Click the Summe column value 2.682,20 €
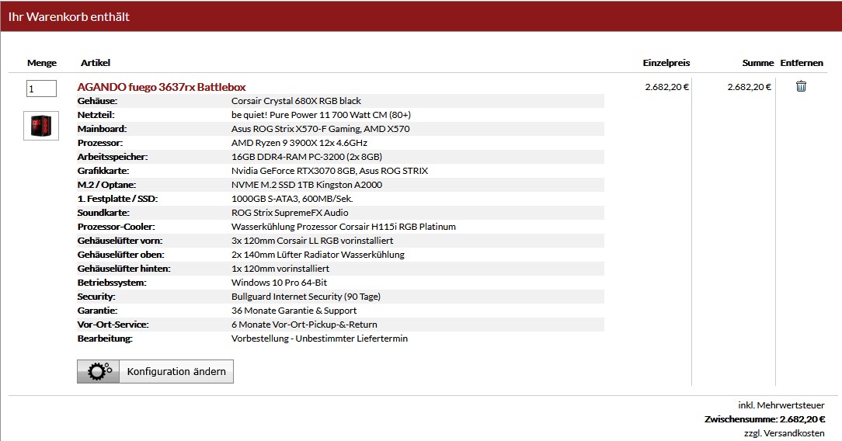The height and width of the screenshot is (441, 842). pos(749,87)
